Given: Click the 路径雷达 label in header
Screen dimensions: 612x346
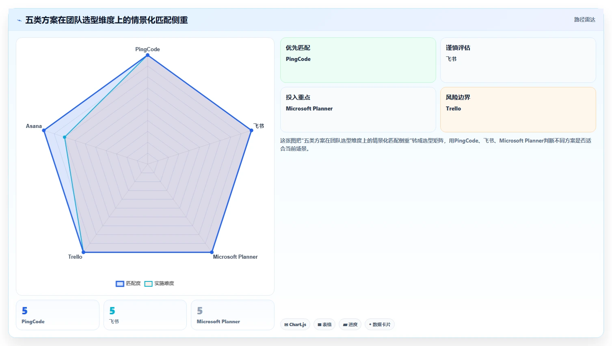Looking at the screenshot, I should point(584,20).
